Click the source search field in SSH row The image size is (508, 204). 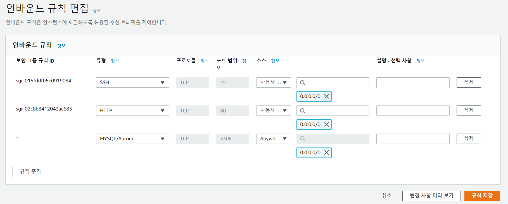click(x=333, y=83)
